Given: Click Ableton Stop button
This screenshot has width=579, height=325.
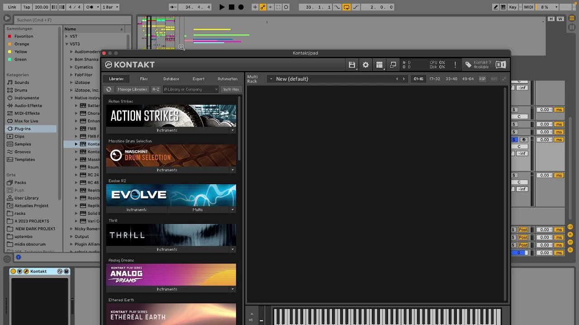Looking at the screenshot, I should point(231,7).
